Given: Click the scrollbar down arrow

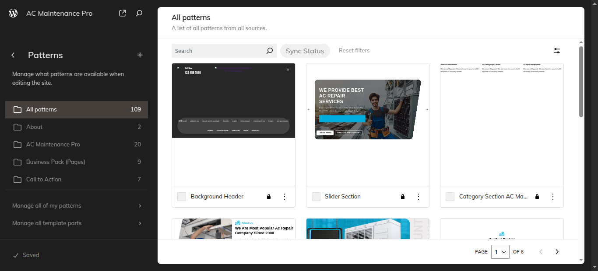Looking at the screenshot, I should pos(581,260).
